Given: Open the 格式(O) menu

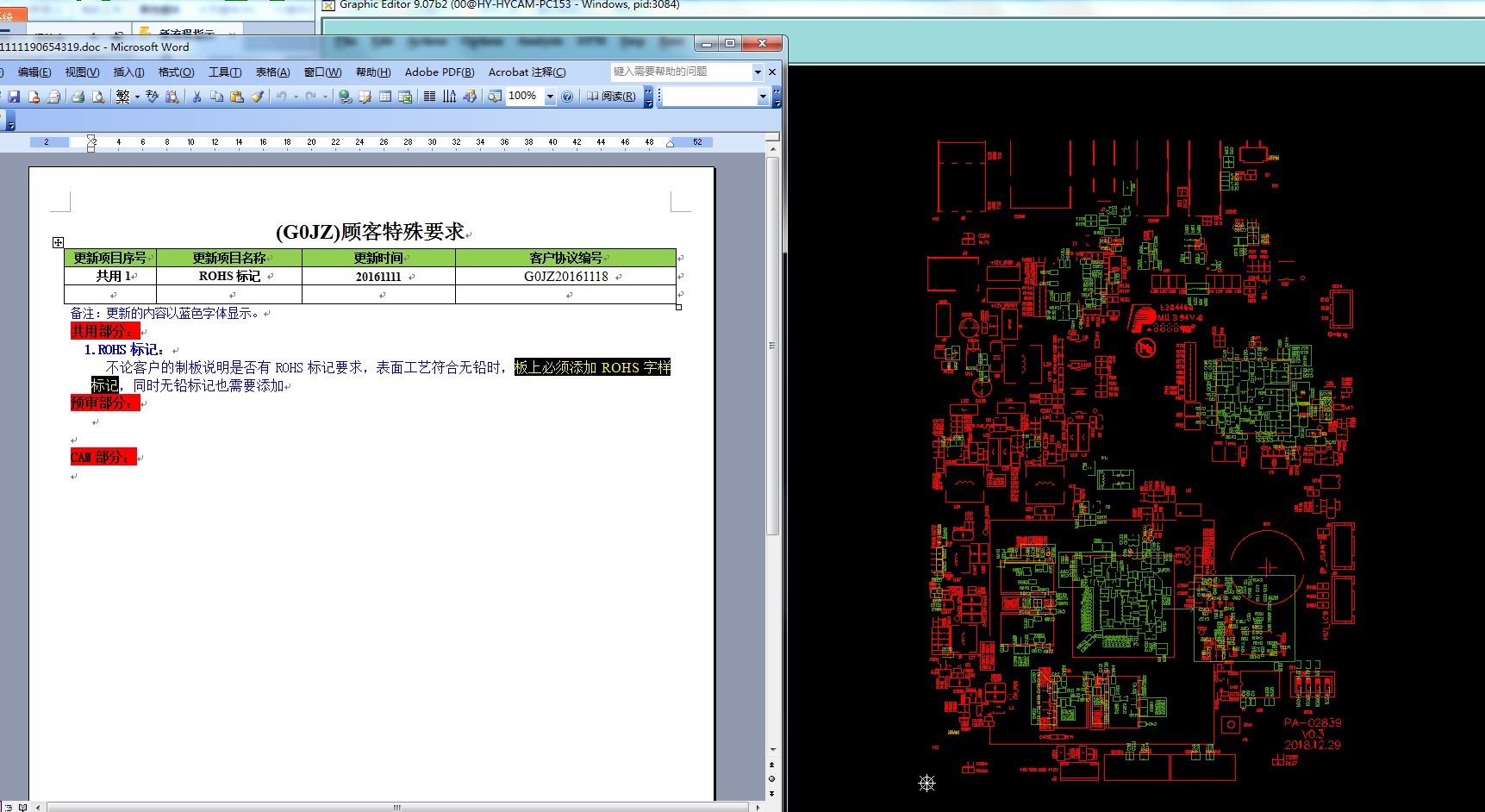Looking at the screenshot, I should point(176,72).
